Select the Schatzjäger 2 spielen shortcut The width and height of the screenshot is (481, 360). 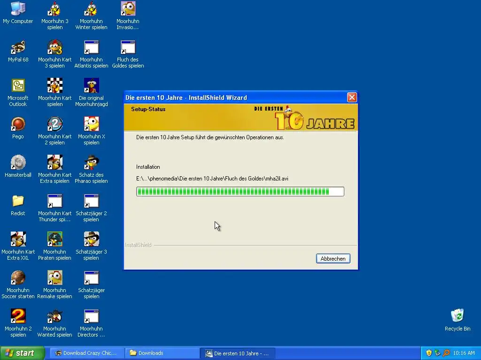92,208
